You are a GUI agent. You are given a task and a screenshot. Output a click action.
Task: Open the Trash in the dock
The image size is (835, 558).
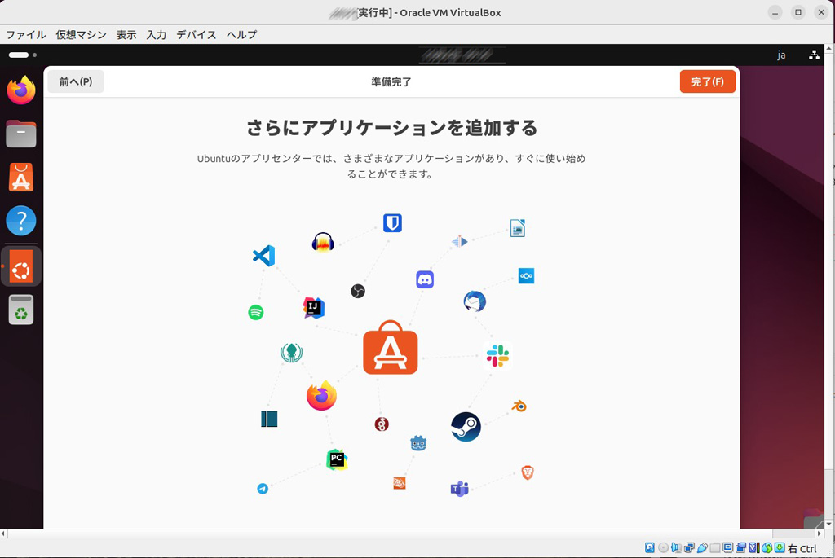[x=20, y=310]
